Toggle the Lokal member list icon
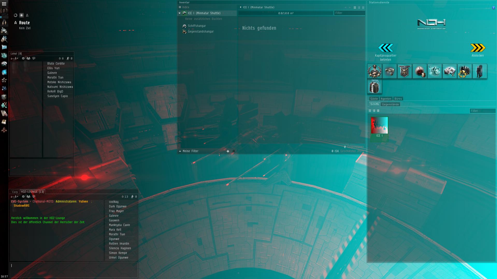The height and width of the screenshot is (279, 497). (28, 58)
